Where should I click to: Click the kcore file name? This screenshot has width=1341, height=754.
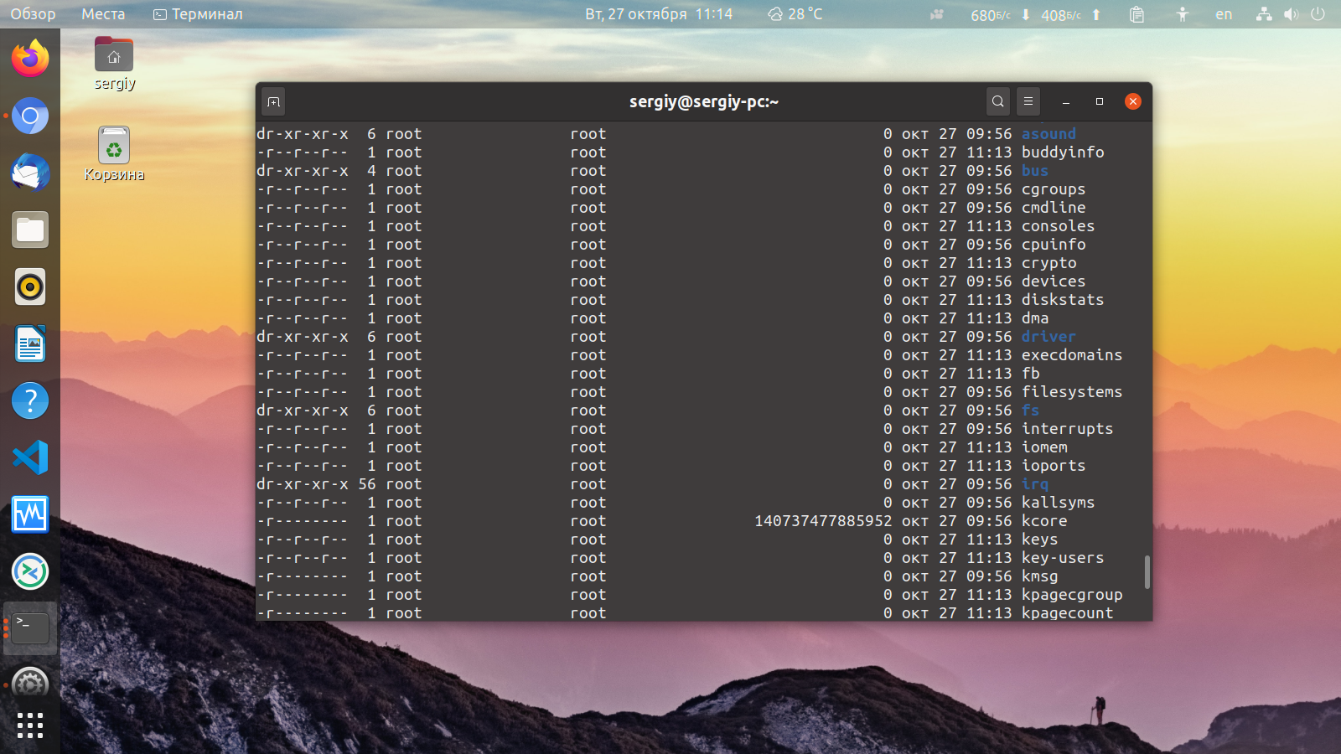click(1044, 521)
